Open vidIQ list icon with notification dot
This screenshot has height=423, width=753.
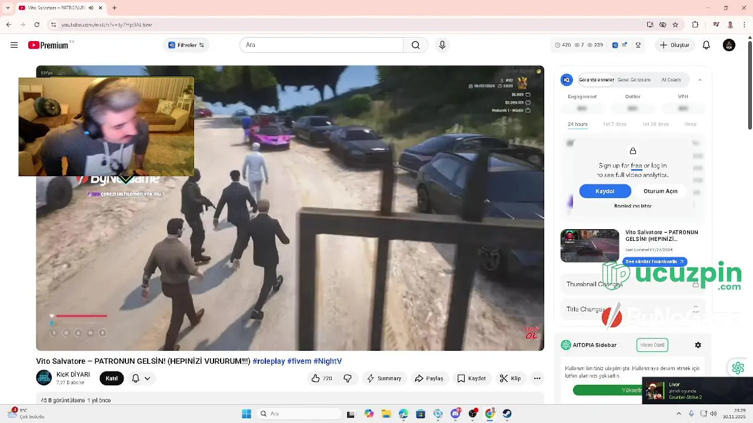click(x=625, y=45)
